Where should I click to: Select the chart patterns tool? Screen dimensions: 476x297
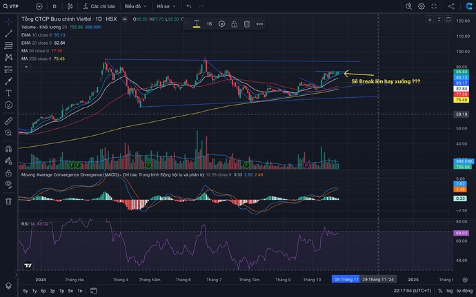coord(8,57)
